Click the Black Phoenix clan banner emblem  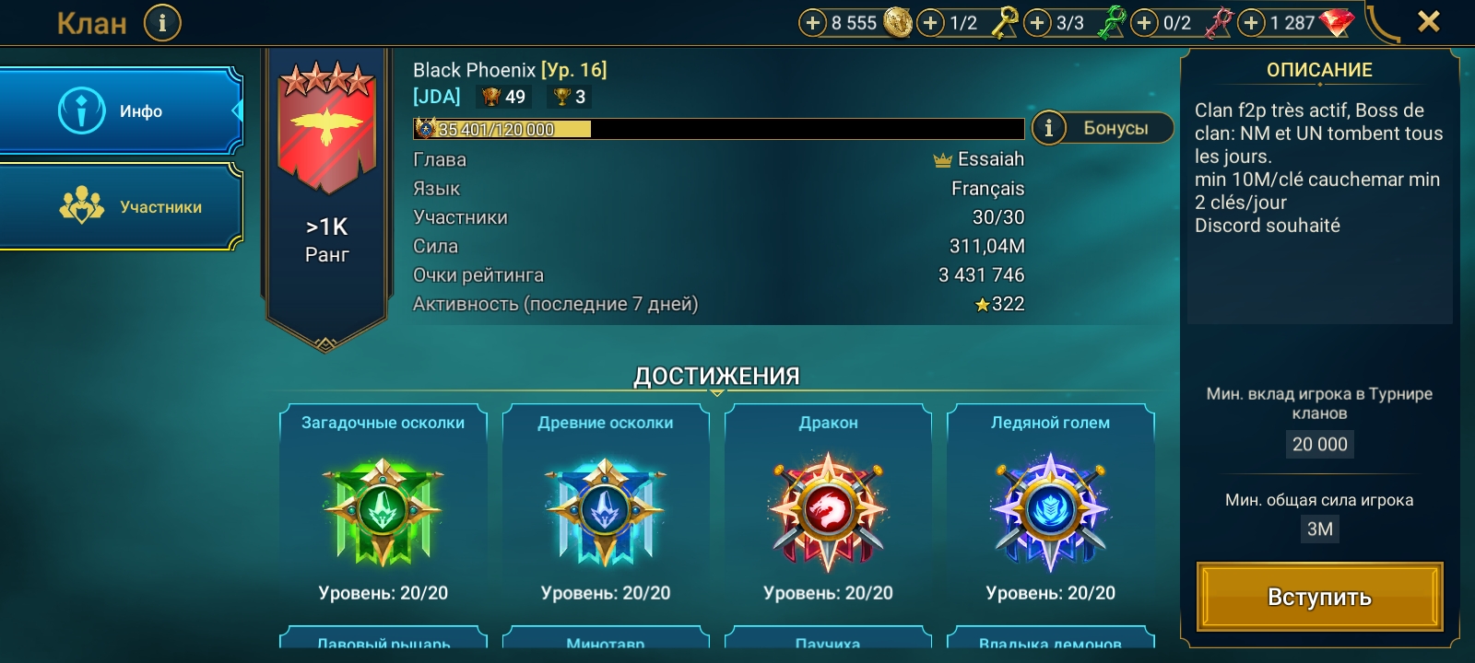coord(326,127)
